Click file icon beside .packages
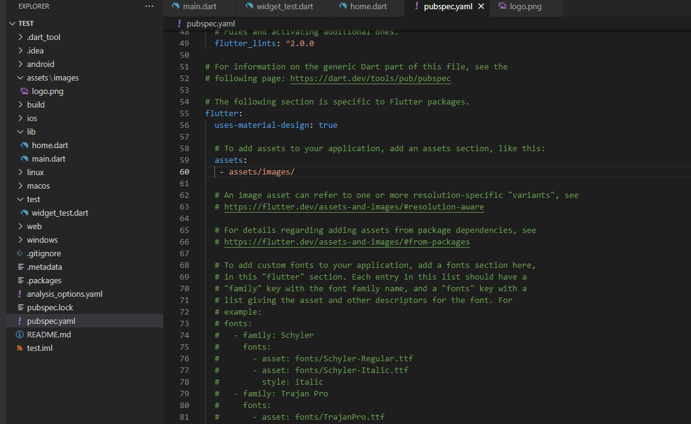This screenshot has width=691, height=424. tap(20, 280)
